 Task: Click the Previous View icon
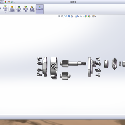point(66,16)
